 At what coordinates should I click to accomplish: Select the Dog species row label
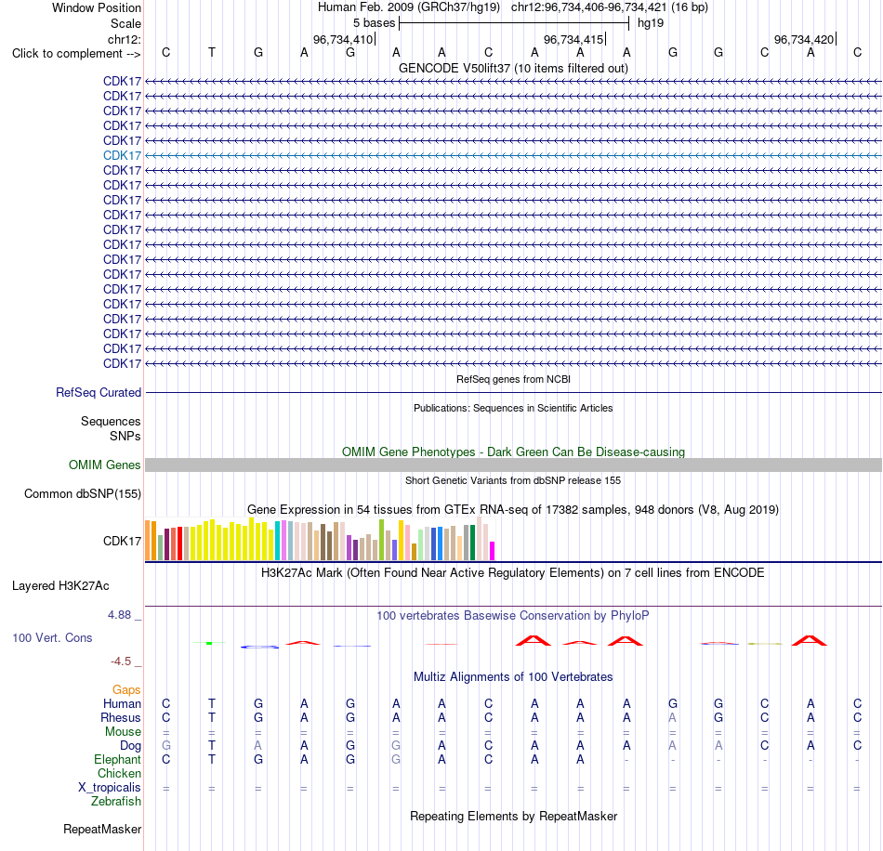pyautogui.click(x=131, y=746)
